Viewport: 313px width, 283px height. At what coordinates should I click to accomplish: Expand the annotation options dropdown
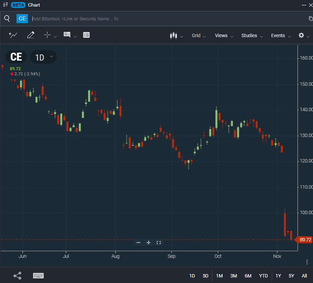click(75, 36)
